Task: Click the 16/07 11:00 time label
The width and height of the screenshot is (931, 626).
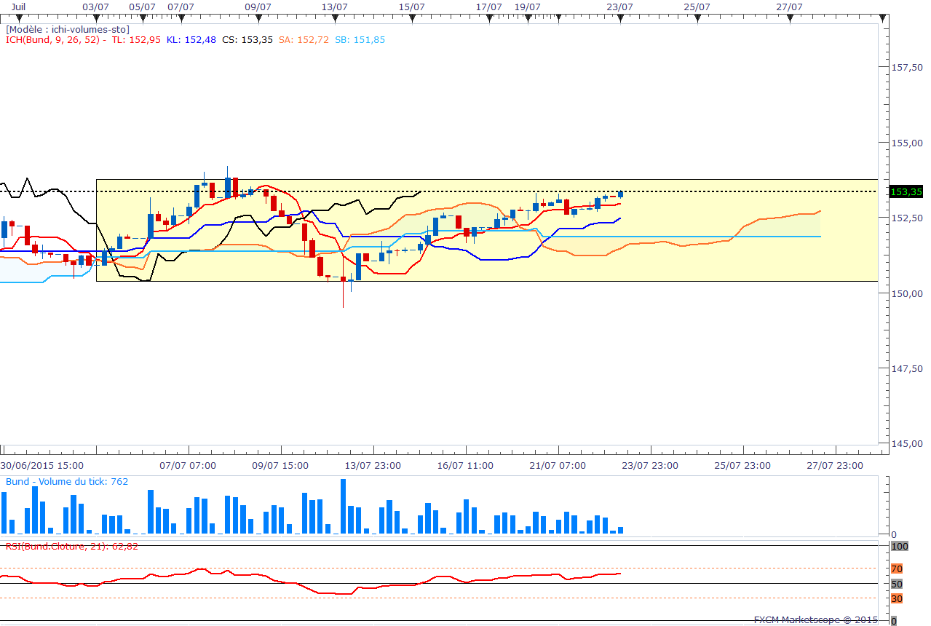Action: point(465,465)
